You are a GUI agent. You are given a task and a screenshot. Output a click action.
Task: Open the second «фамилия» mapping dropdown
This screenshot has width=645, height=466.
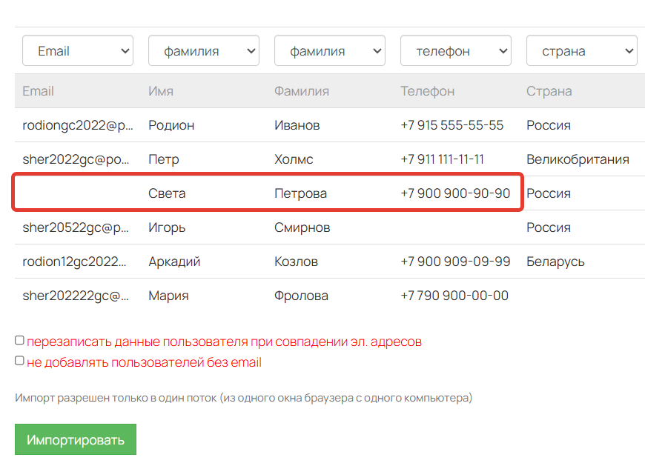point(329,50)
